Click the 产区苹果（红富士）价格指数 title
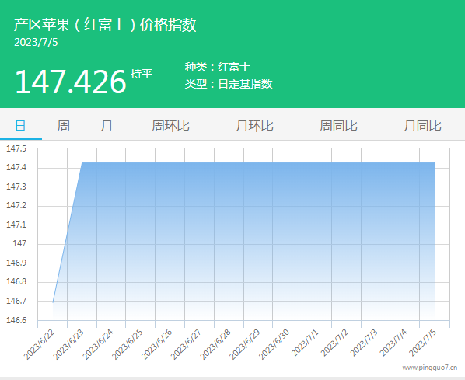The image size is (465, 380). point(105,24)
